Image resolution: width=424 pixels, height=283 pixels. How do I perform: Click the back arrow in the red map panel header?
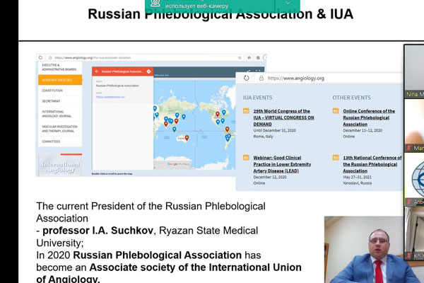coord(97,71)
